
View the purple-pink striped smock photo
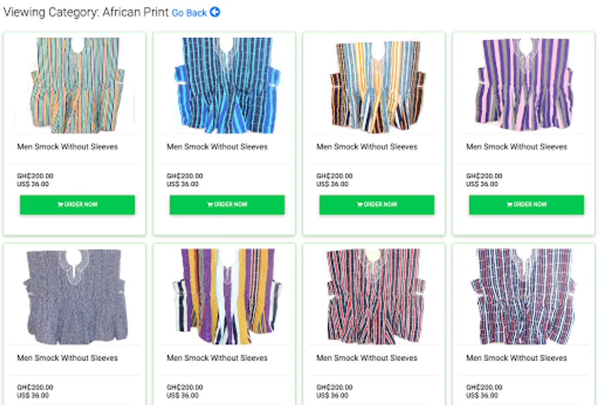524,85
